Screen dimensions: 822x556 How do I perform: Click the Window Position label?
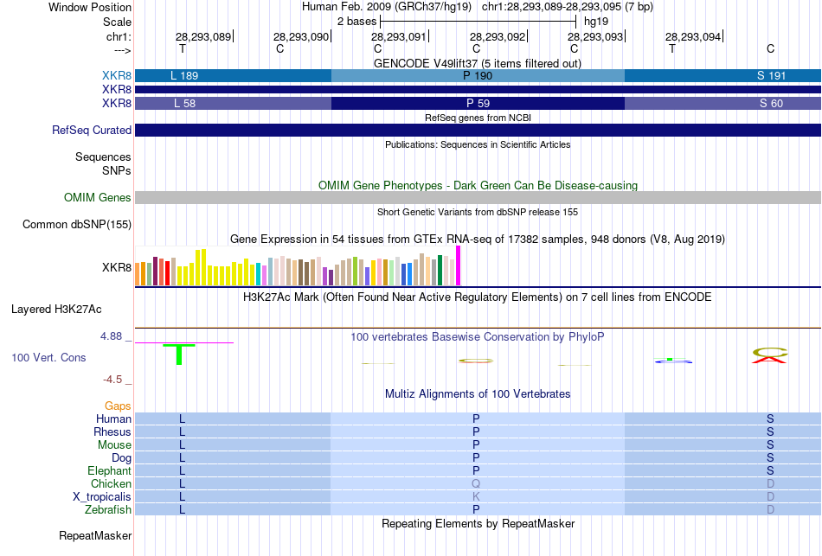tap(90, 7)
